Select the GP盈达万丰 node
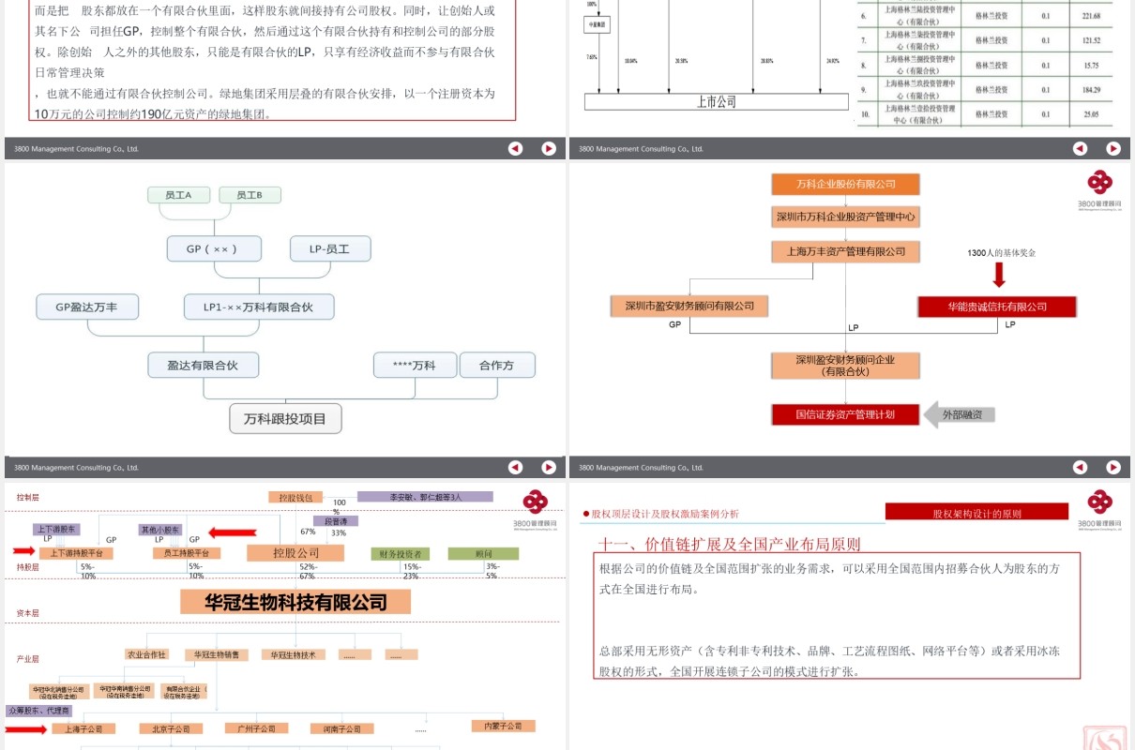Viewport: 1135px width, 750px height. pos(87,307)
